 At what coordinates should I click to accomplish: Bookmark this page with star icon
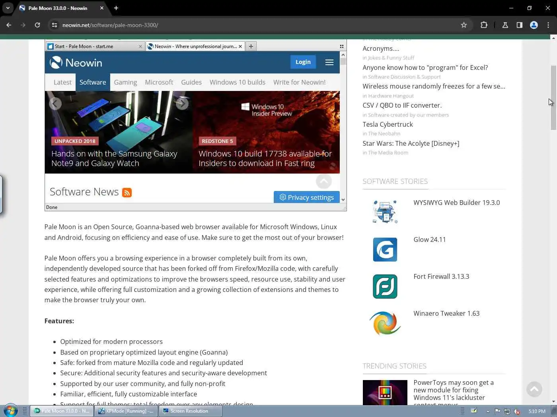coord(464,25)
